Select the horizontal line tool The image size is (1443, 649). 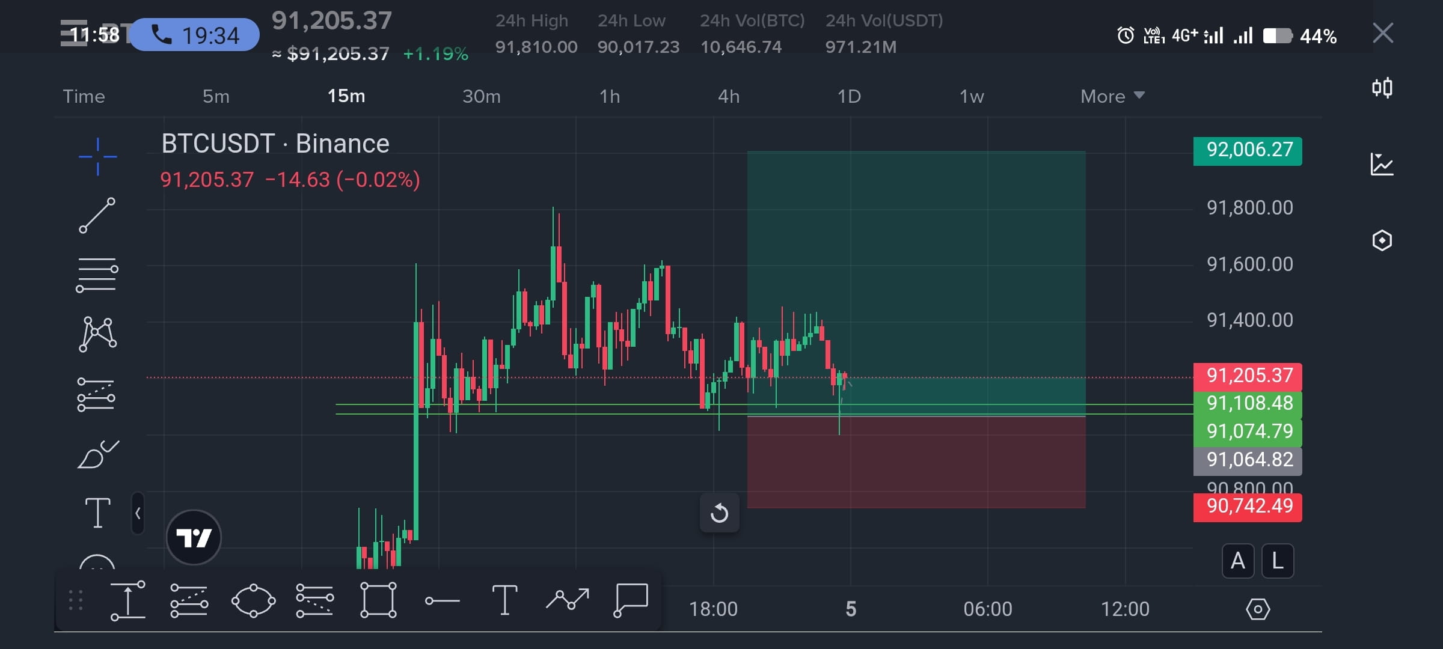[x=96, y=275]
